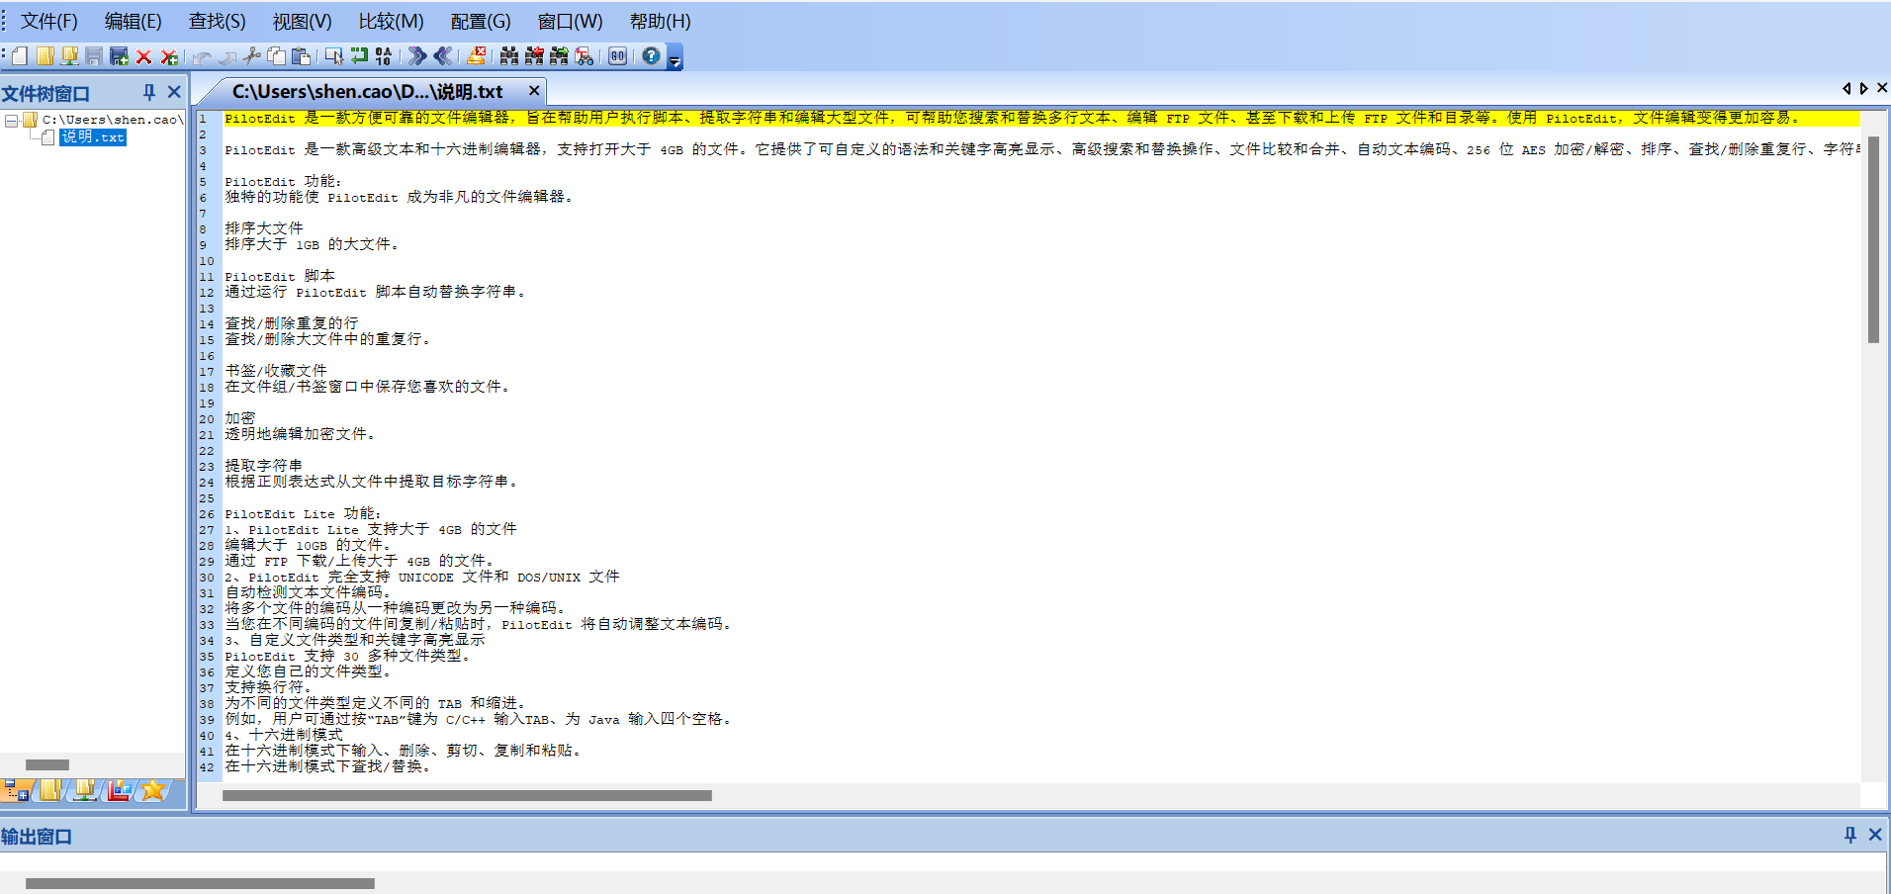The image size is (1891, 894).
Task: Click the paste clipboard icon
Action: coord(301,56)
